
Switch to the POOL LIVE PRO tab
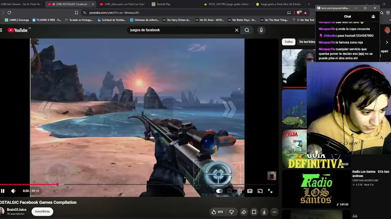(227, 4)
